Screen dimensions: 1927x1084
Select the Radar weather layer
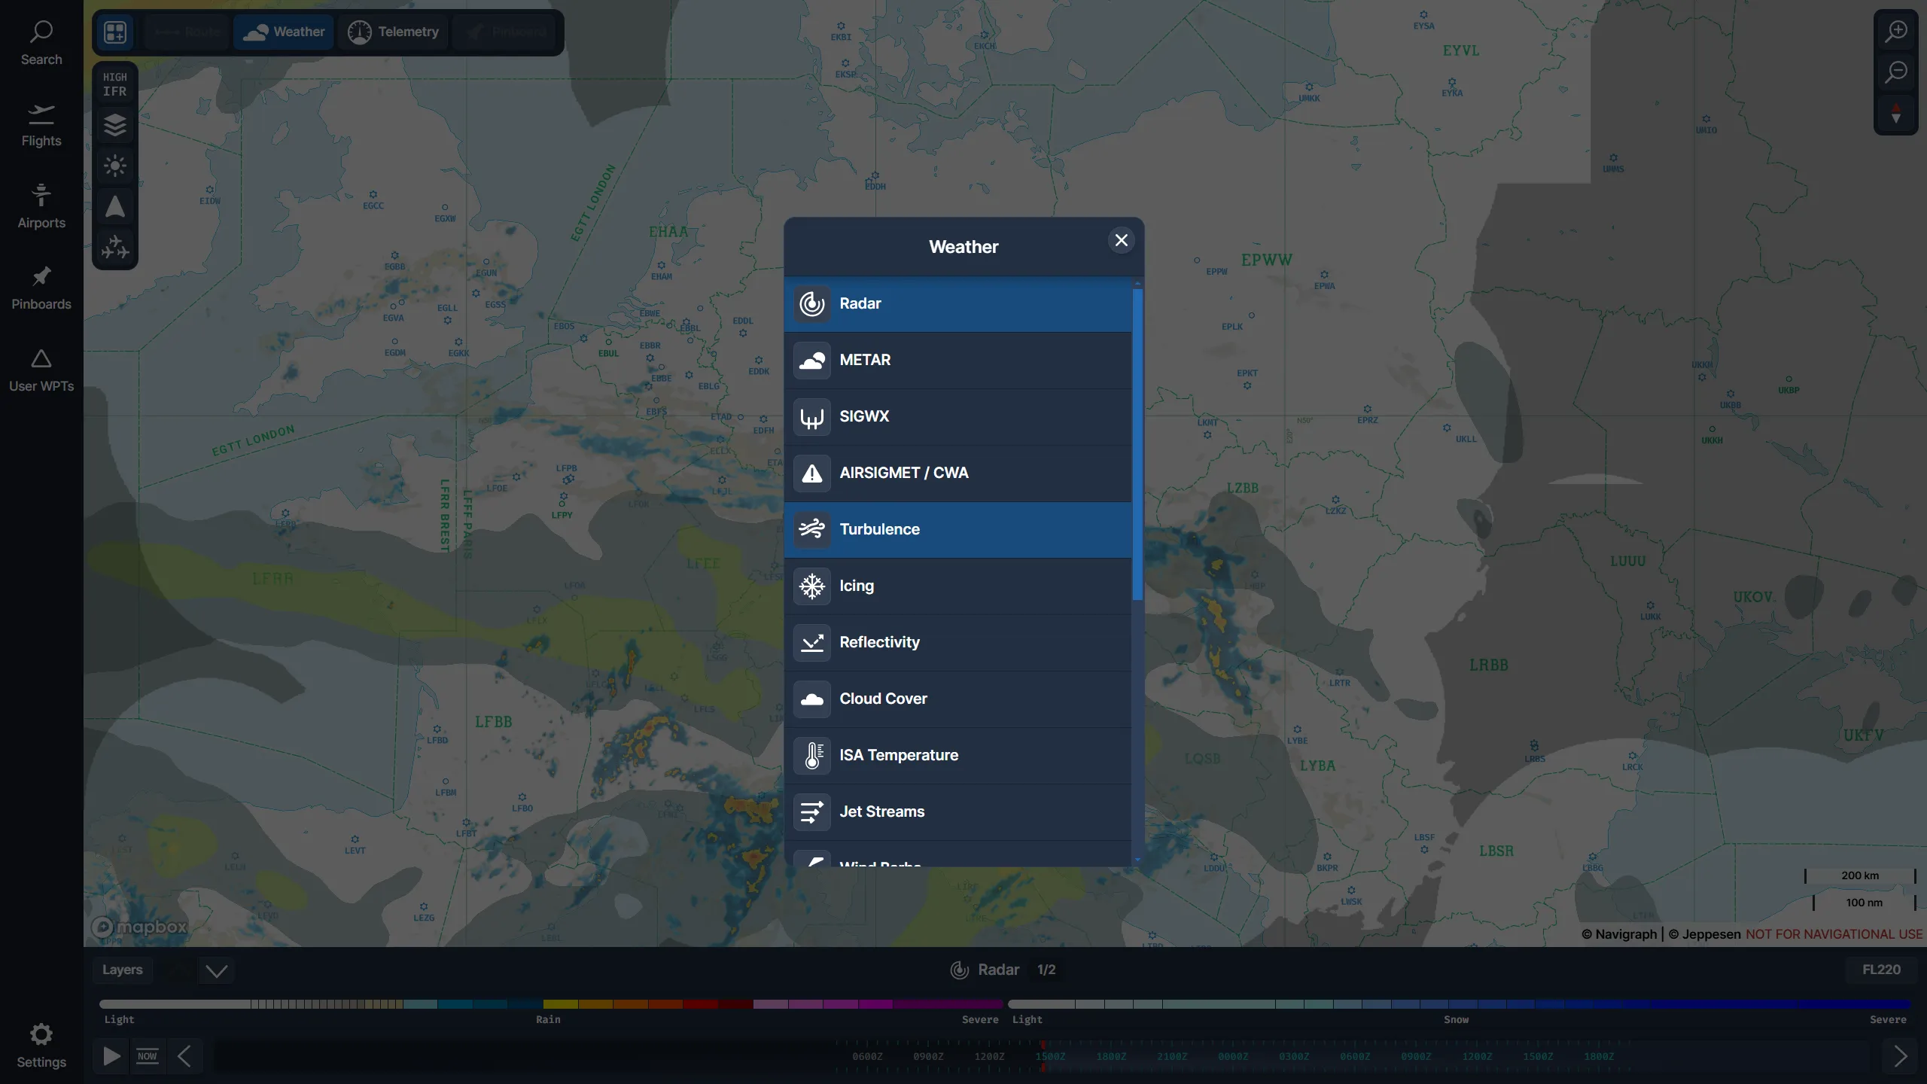[956, 303]
